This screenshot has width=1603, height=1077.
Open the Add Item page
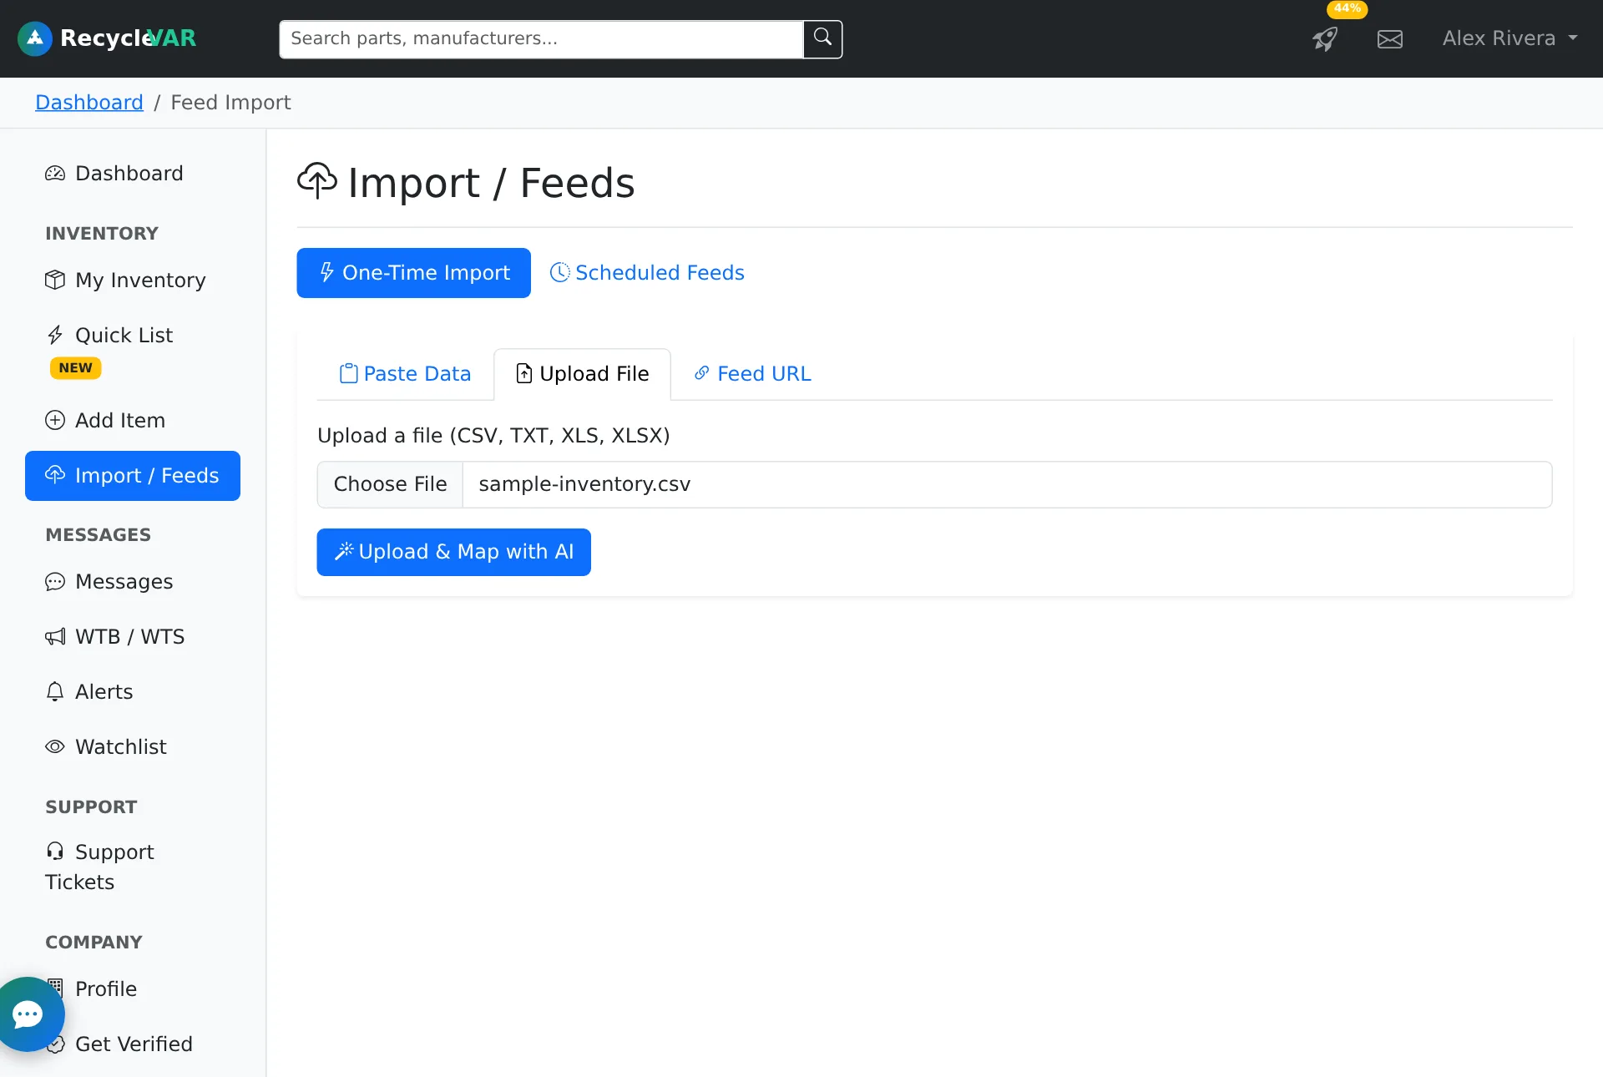pyautogui.click(x=133, y=420)
